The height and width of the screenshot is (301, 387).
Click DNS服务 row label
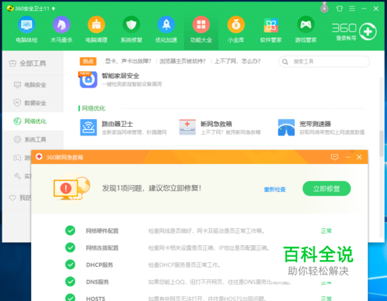tap(98, 282)
